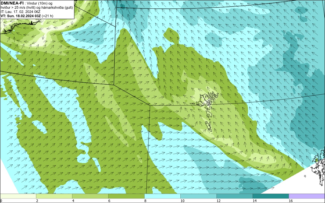
Task: Click the legend scale label '4'
Action: (73, 201)
